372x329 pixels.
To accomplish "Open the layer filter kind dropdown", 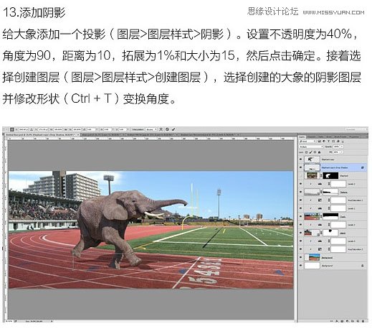I will (x=307, y=142).
